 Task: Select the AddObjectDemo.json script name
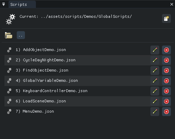(x=44, y=50)
